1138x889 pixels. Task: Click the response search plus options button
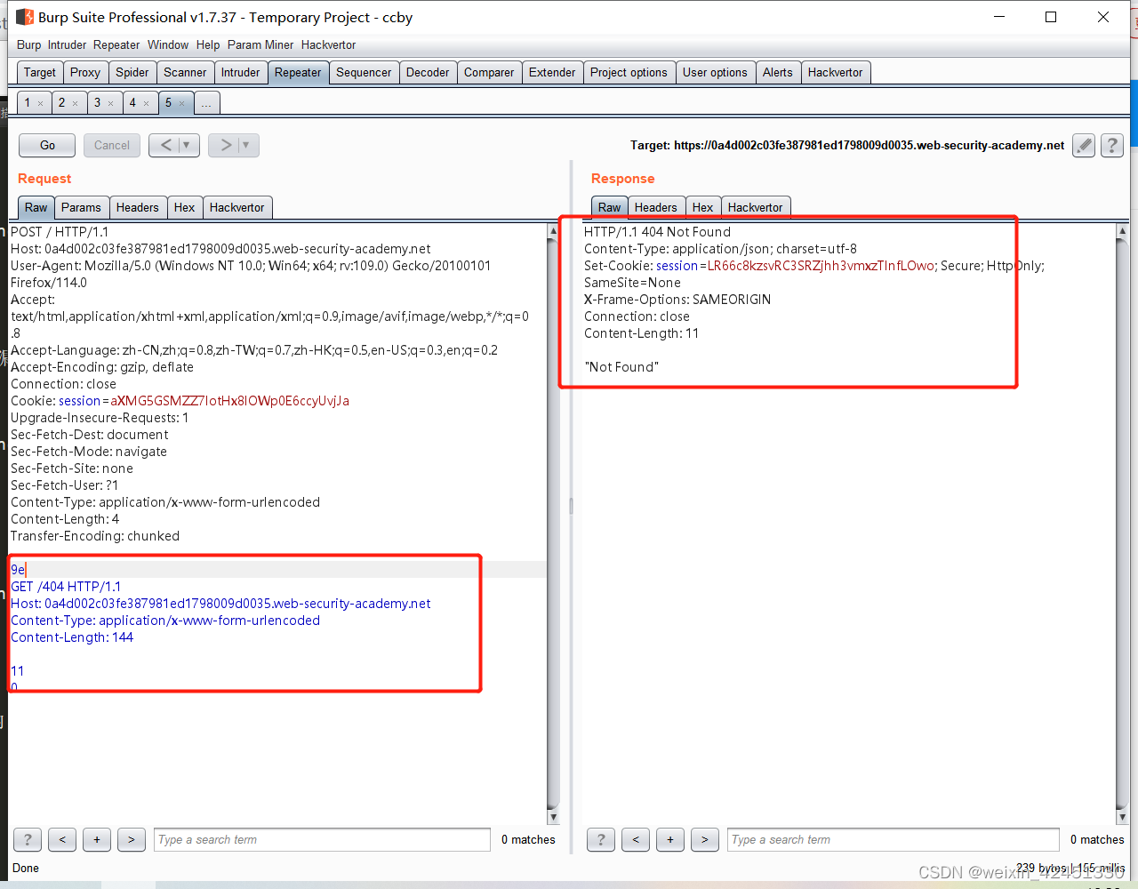pyautogui.click(x=670, y=839)
